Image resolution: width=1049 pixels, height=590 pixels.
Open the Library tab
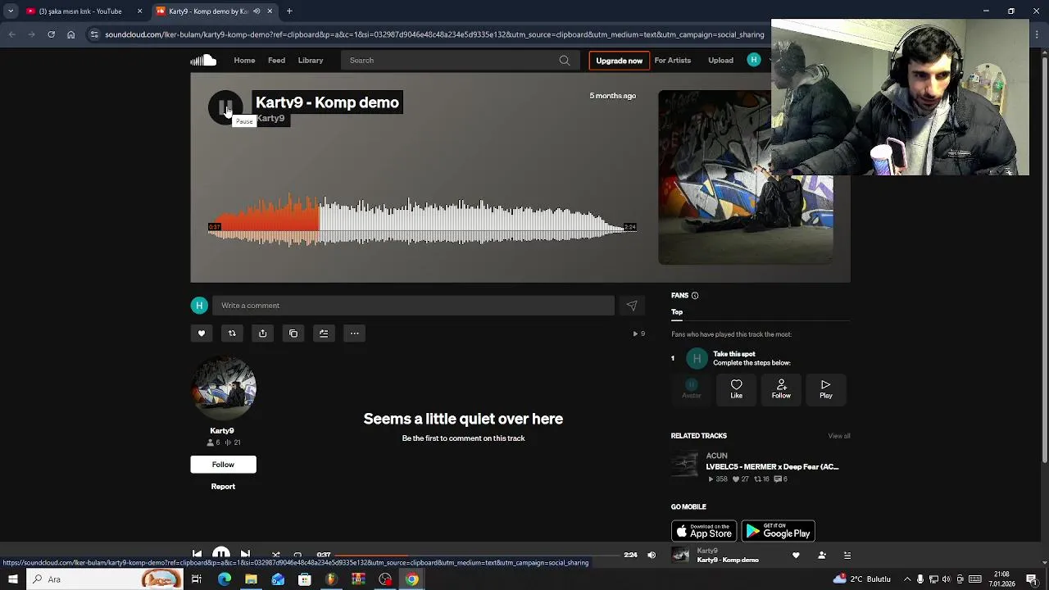[311, 61]
